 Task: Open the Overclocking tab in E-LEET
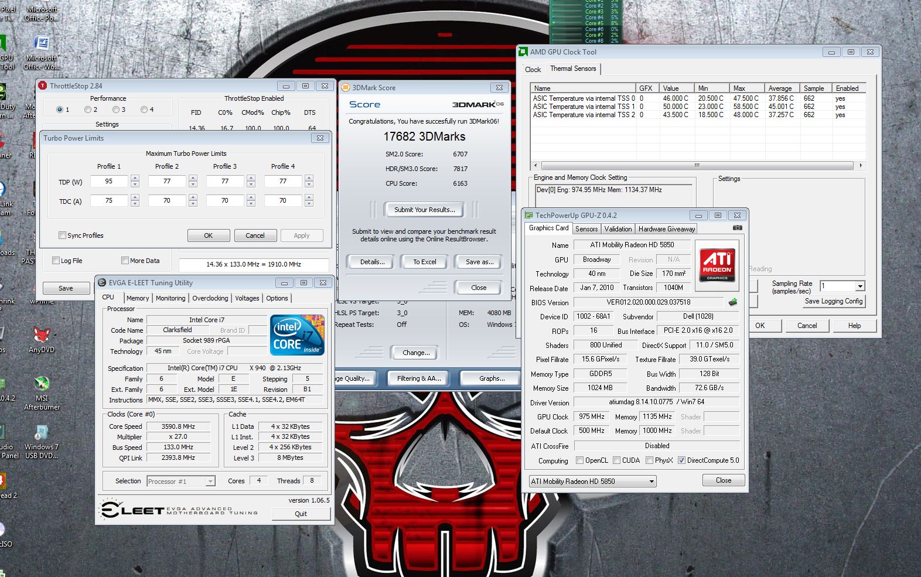[x=210, y=298]
